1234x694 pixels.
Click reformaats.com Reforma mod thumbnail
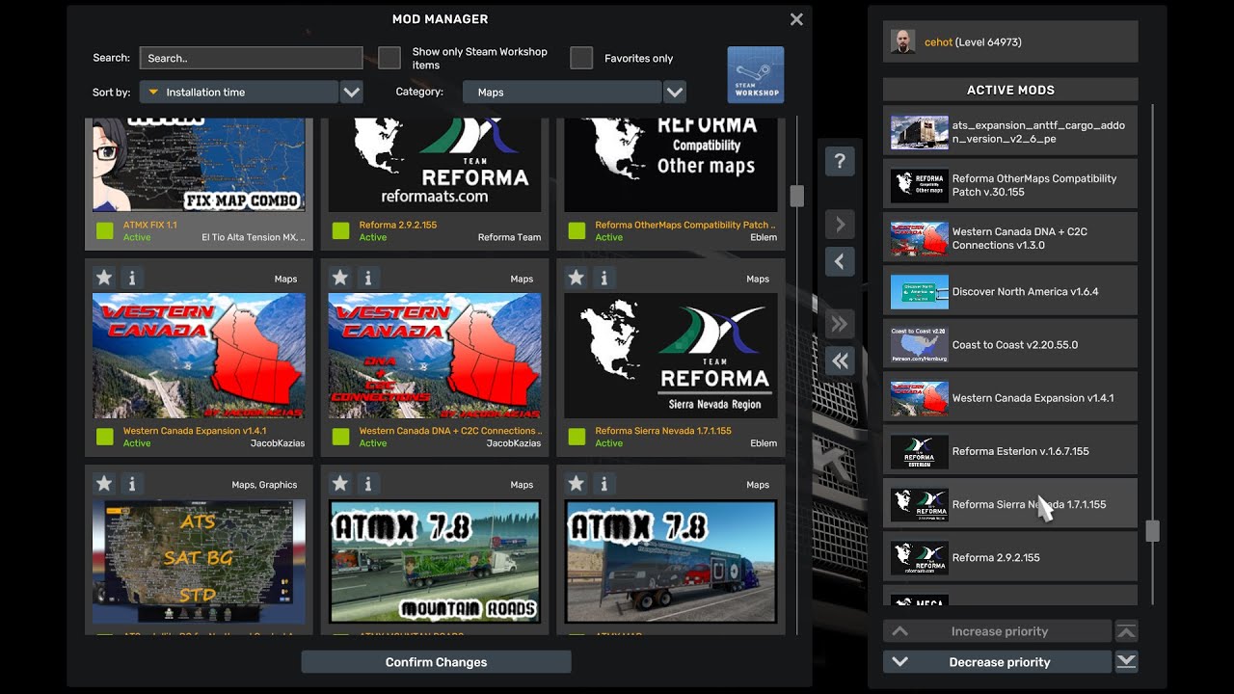[435, 165]
